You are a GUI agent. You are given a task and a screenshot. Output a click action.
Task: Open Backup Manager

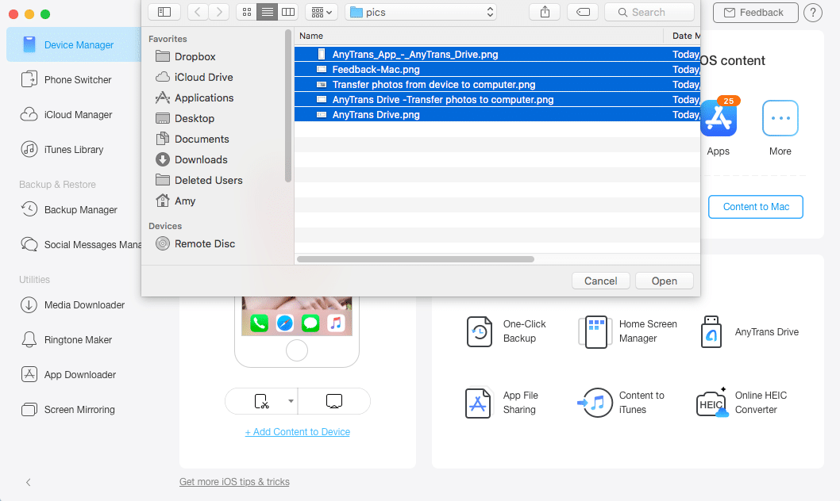69,209
